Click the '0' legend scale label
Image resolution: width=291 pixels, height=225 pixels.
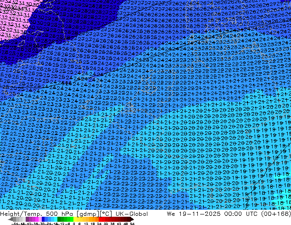74,224
